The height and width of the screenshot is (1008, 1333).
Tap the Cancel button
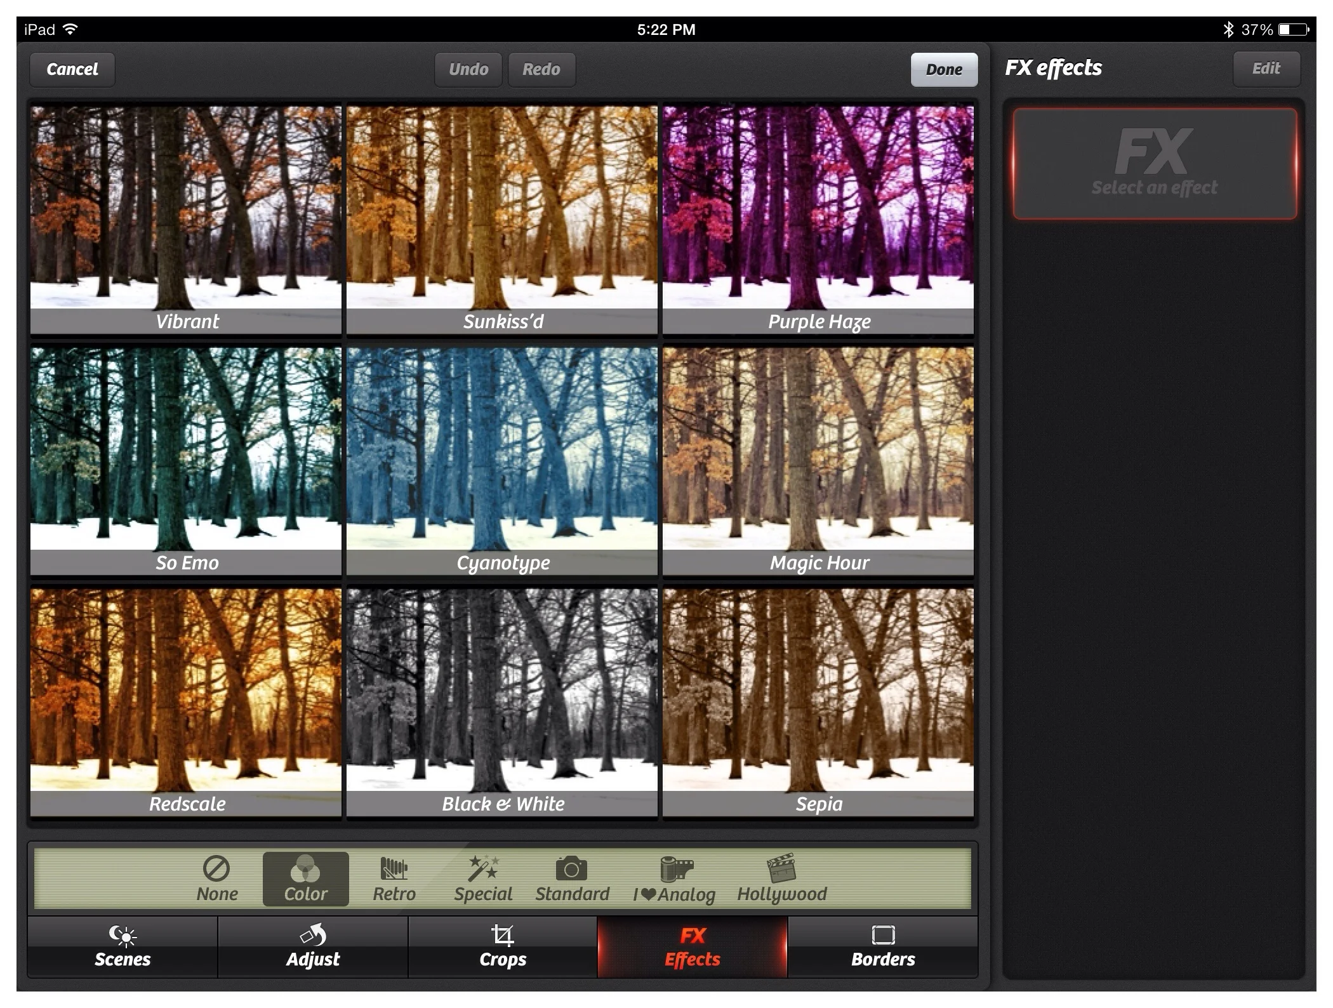[72, 69]
